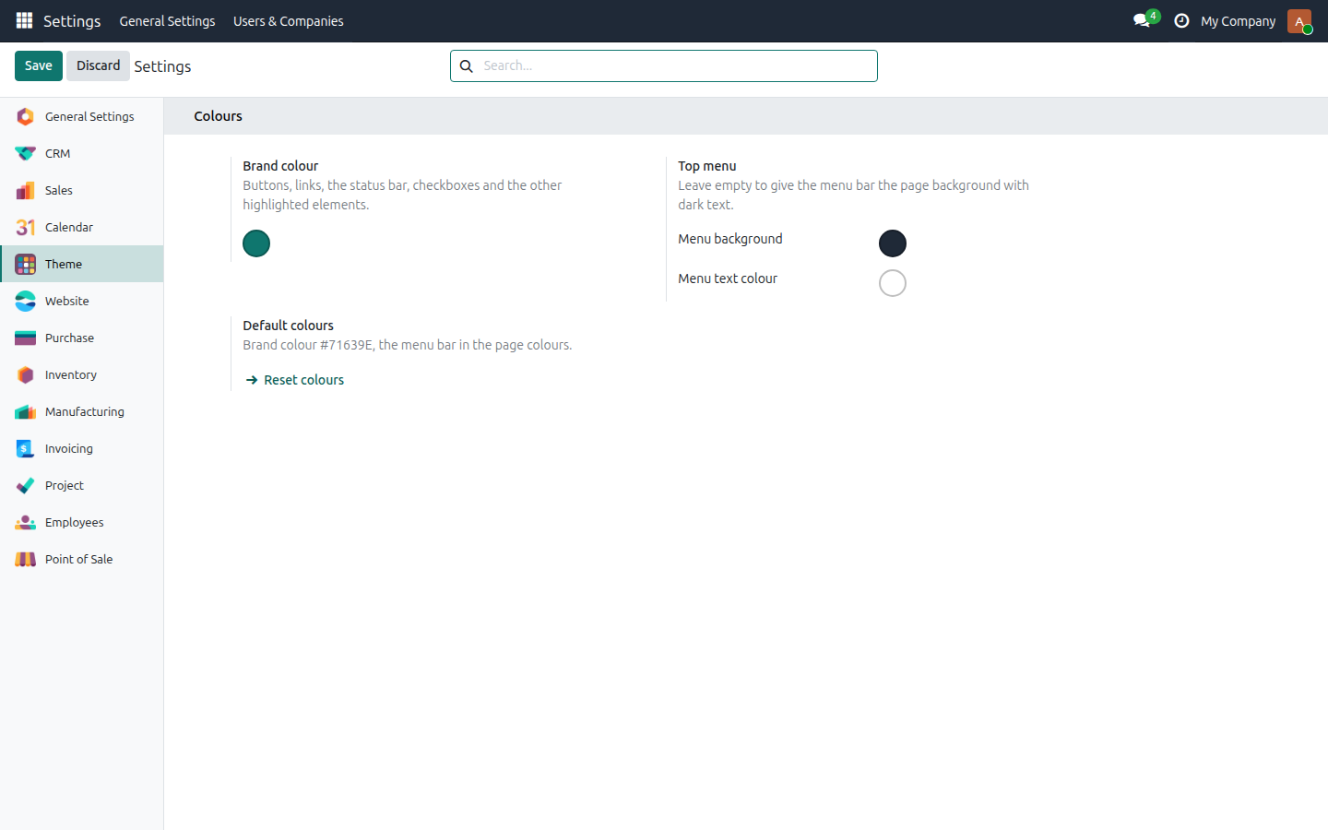Screen dimensions: 1328x830
Task: Discard the settings changes
Action: point(98,65)
